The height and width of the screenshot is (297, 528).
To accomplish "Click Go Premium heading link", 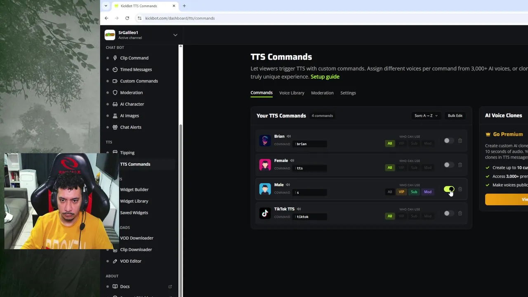I will [x=508, y=134].
